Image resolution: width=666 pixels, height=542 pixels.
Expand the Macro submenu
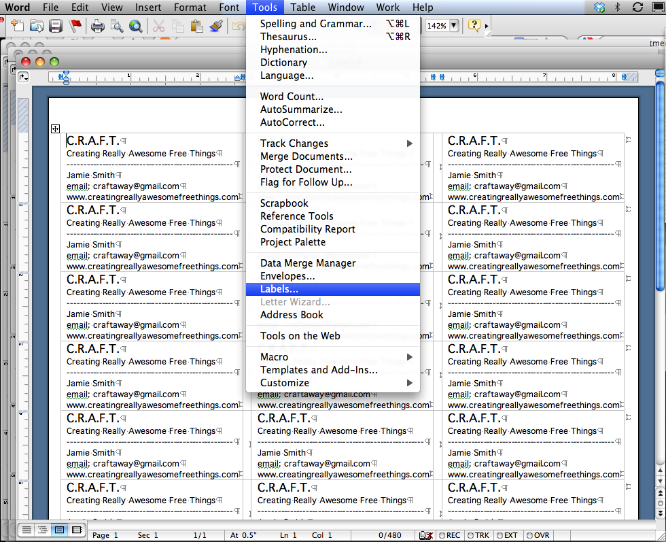pos(409,357)
